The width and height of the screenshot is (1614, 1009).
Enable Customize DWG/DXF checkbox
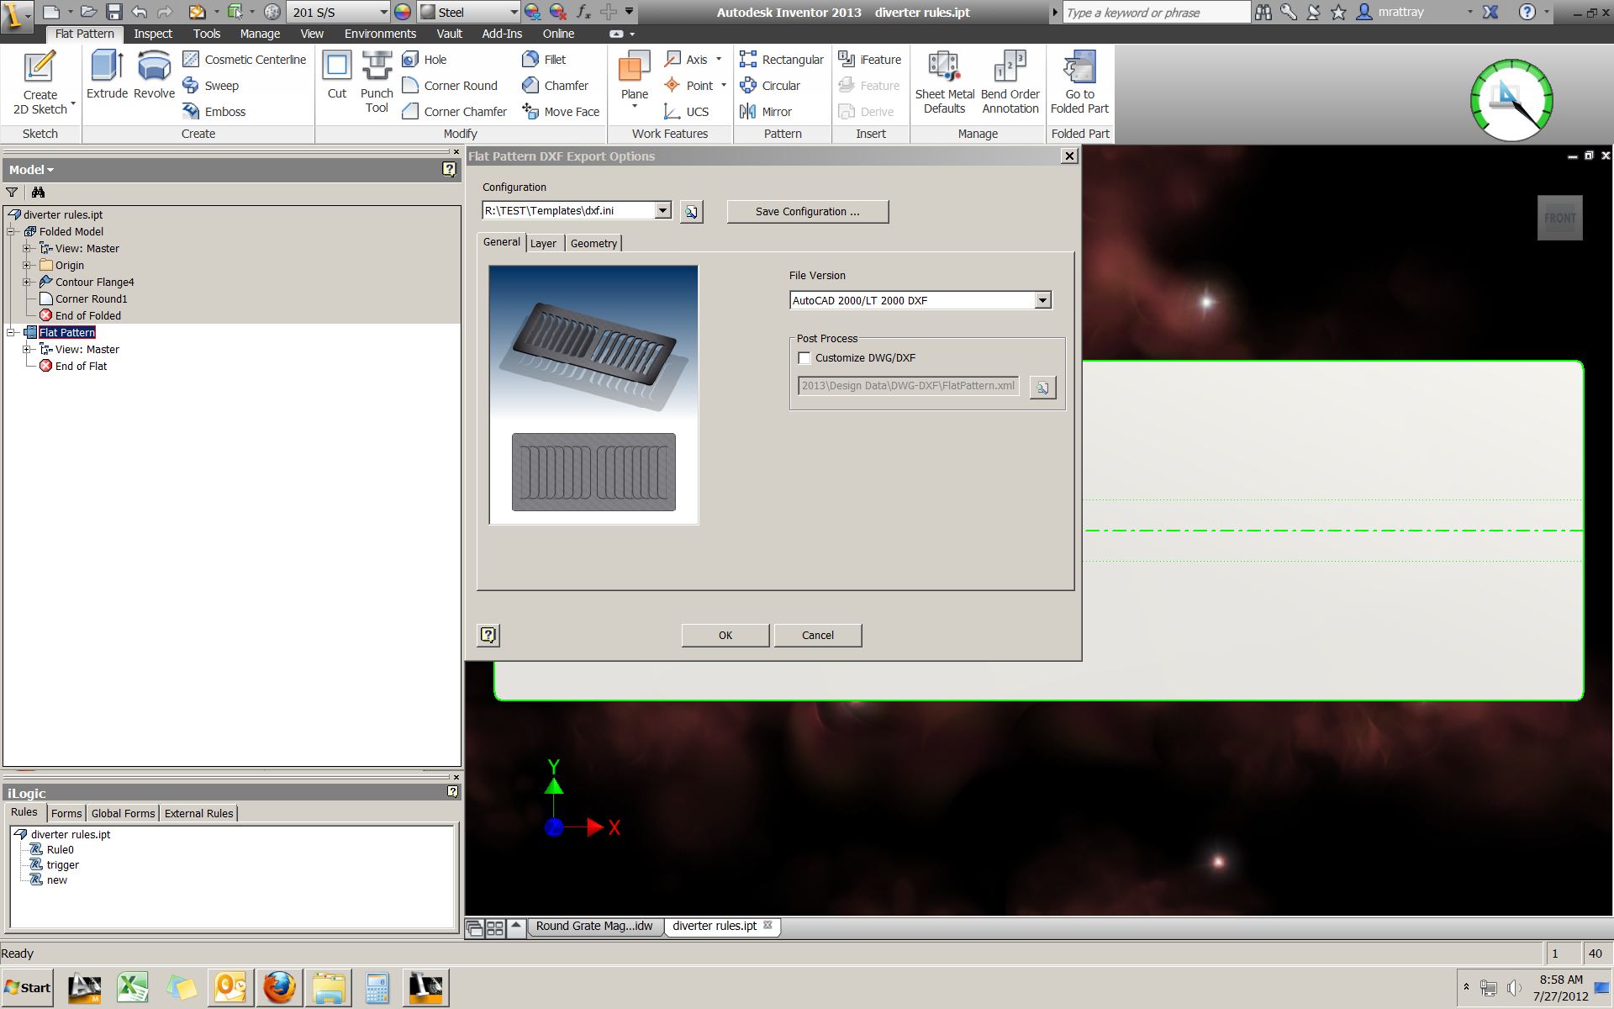(804, 358)
